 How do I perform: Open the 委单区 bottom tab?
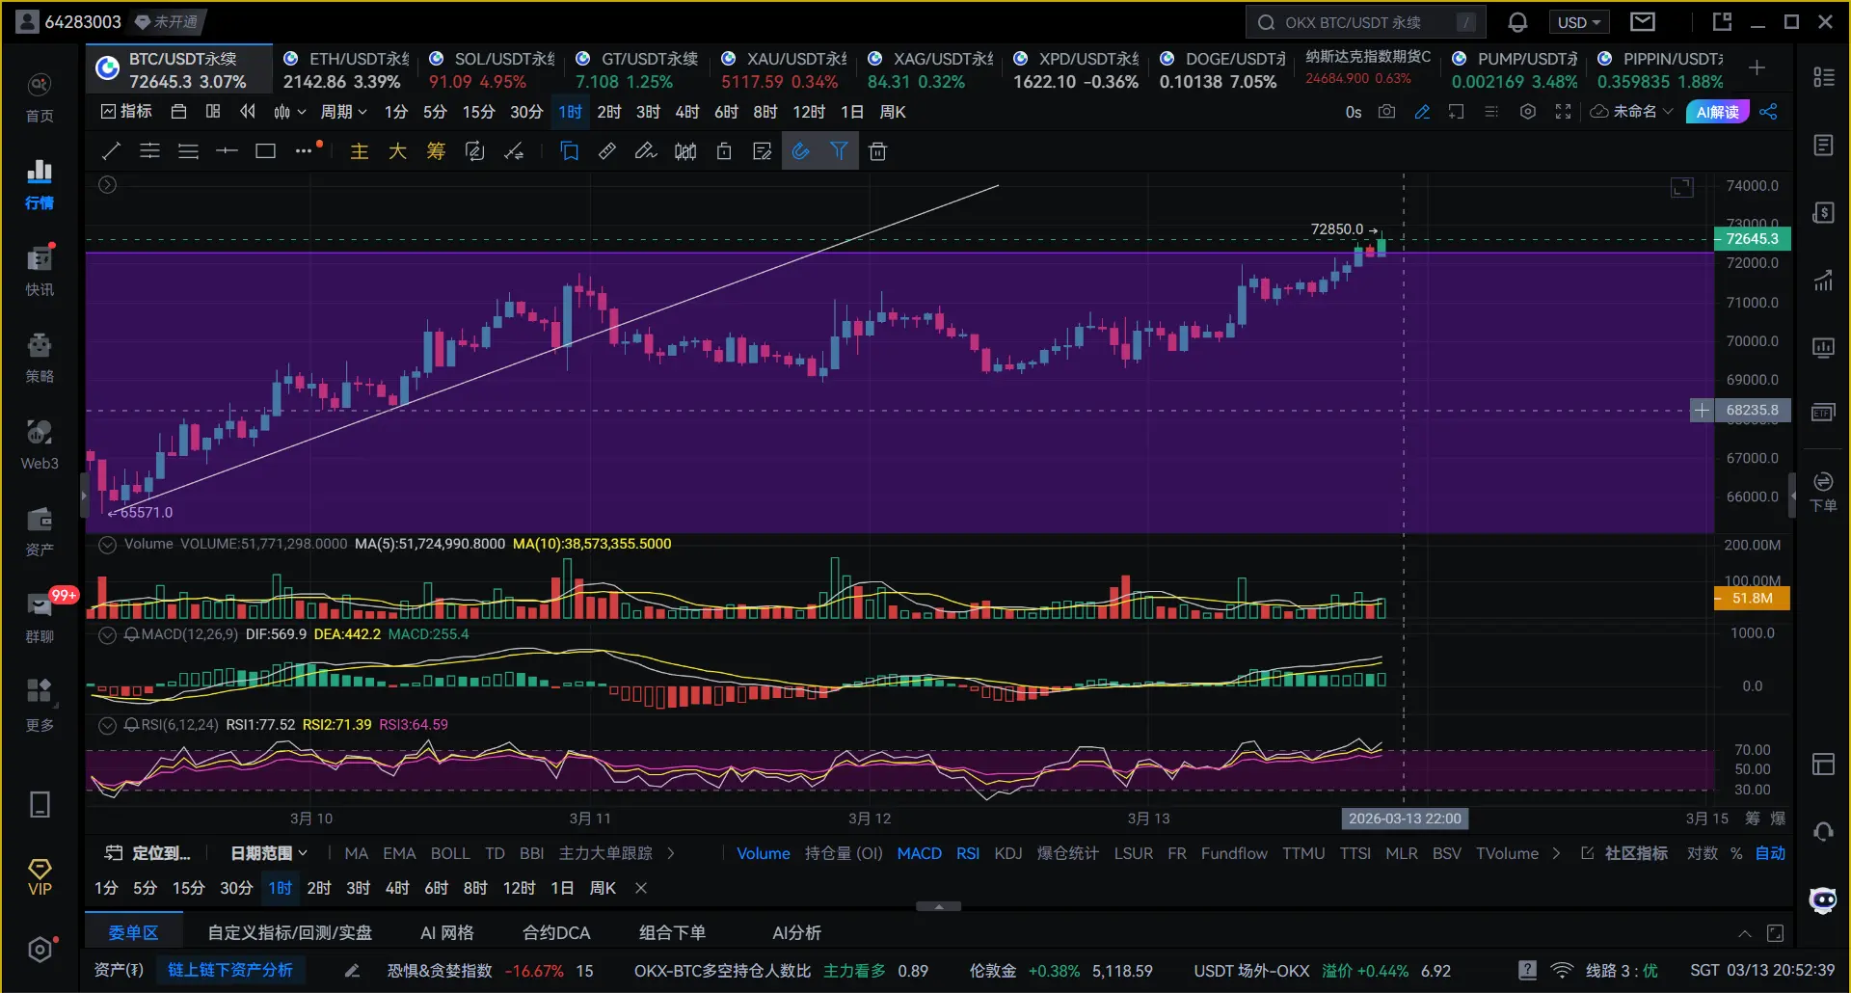[x=133, y=932]
